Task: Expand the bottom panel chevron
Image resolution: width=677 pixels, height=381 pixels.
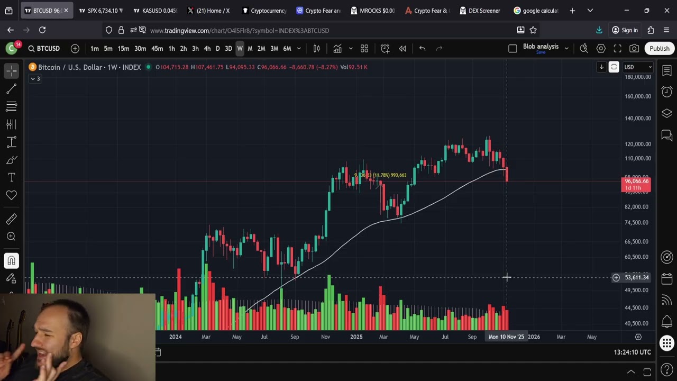Action: 631,372
